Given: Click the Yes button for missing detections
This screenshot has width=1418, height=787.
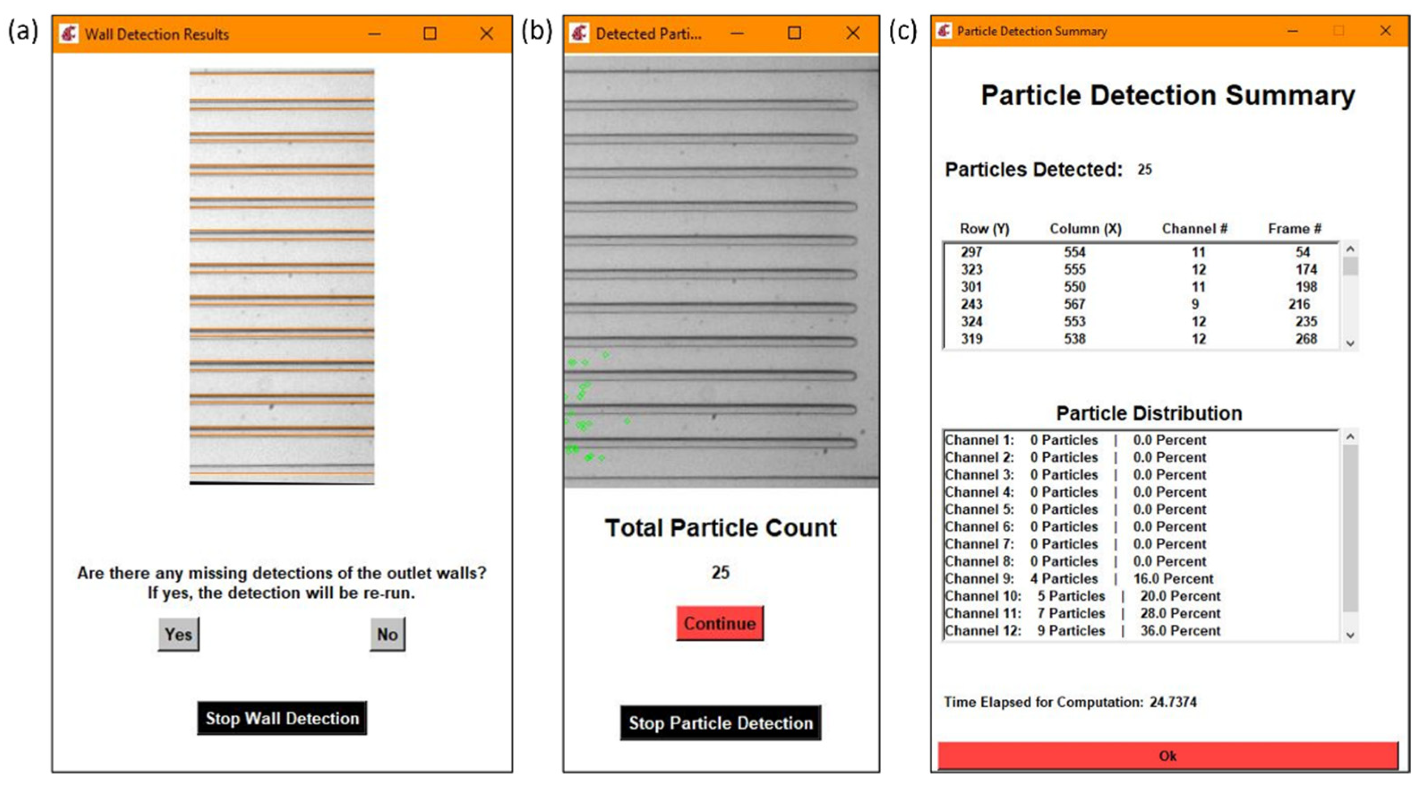Looking at the screenshot, I should coord(178,634).
